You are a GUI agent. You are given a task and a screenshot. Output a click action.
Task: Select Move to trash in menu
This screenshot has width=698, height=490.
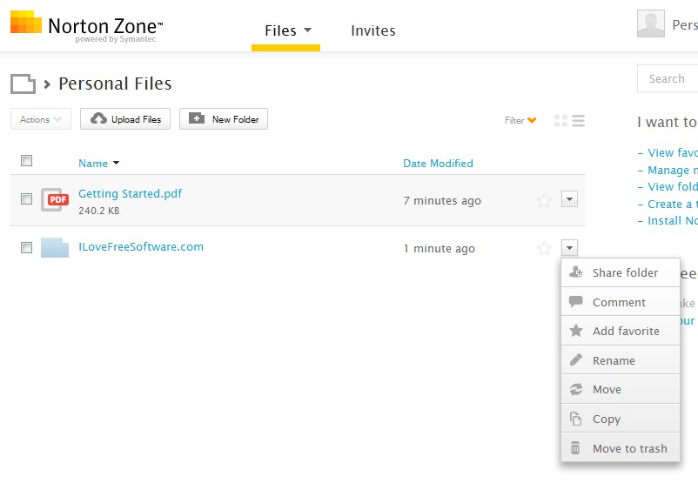[x=628, y=448]
